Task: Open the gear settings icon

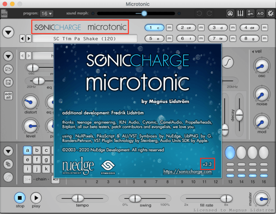Action: (270, 13)
